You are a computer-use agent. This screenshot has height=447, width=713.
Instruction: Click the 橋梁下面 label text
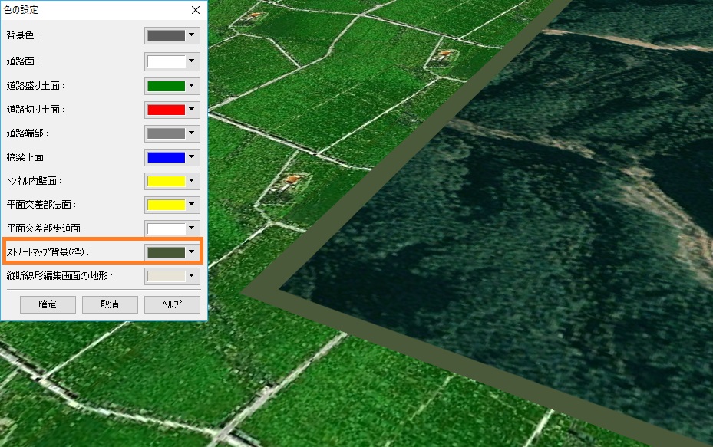(x=28, y=157)
